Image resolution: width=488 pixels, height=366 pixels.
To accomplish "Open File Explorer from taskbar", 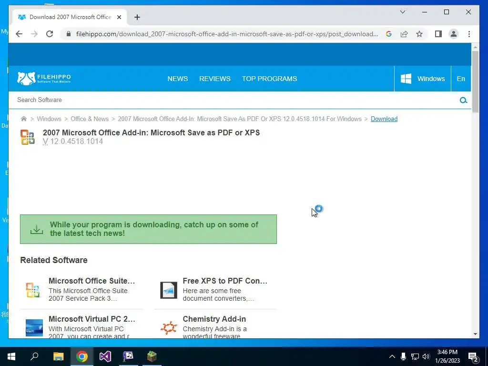I will tap(58, 356).
